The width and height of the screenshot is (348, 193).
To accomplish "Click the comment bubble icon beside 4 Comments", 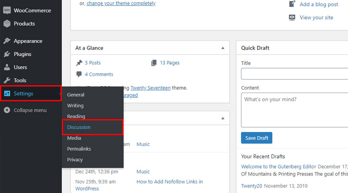I will pyautogui.click(x=79, y=74).
